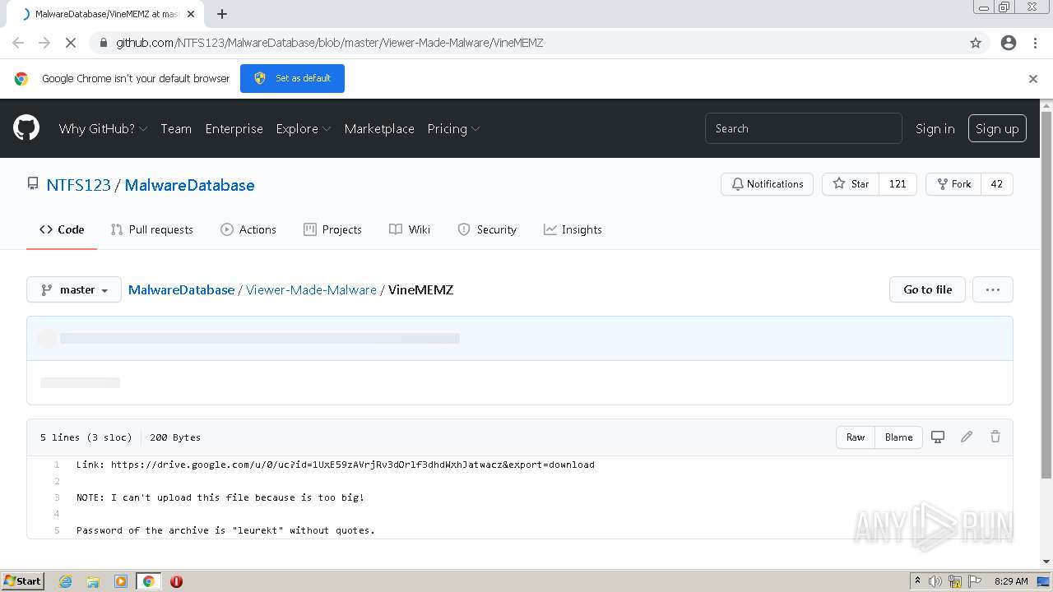Select line number 1 in file view

click(x=57, y=465)
